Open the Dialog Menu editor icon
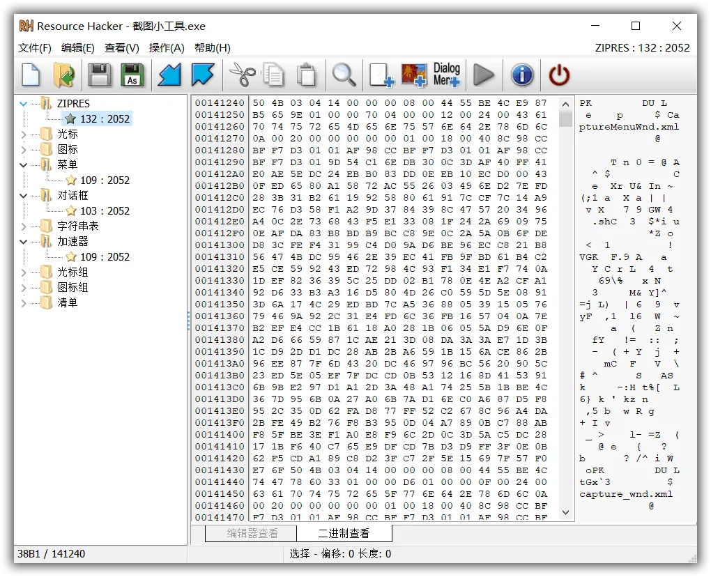 [x=446, y=75]
